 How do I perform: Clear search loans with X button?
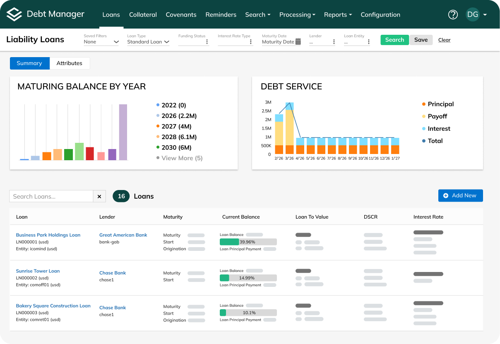99,196
